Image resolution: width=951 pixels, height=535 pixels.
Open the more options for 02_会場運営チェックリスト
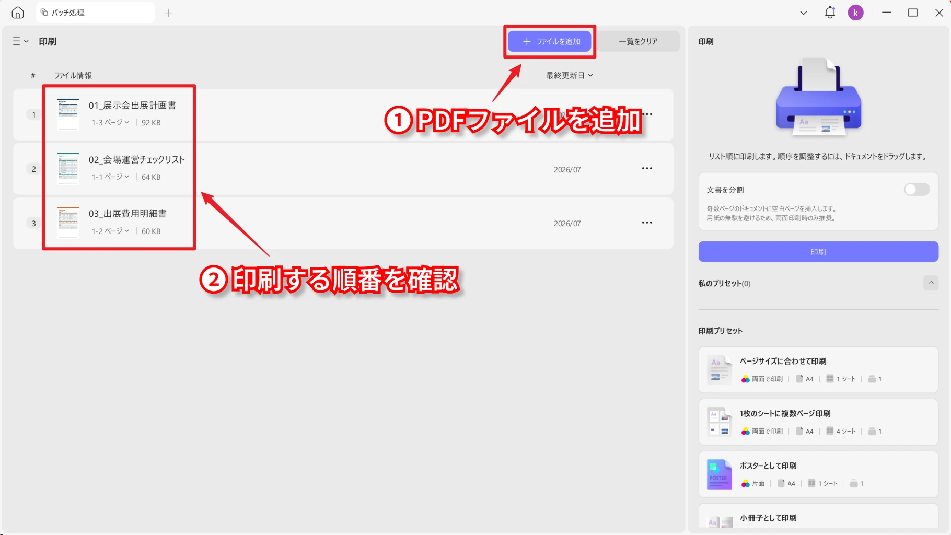point(647,168)
